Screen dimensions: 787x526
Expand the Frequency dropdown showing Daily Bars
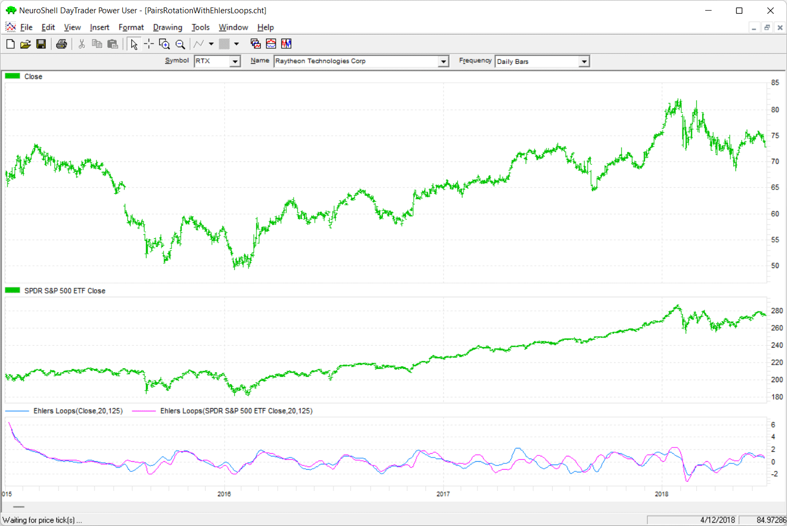pyautogui.click(x=584, y=62)
